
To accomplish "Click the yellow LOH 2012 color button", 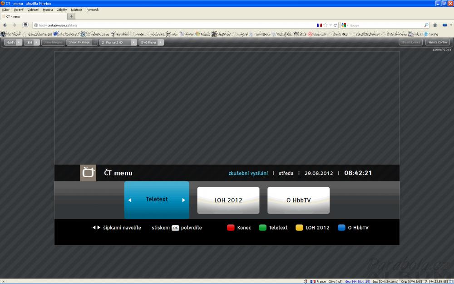I will pos(299,228).
